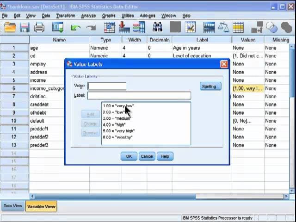Click the Weight Cases scales icon

[224, 27]
